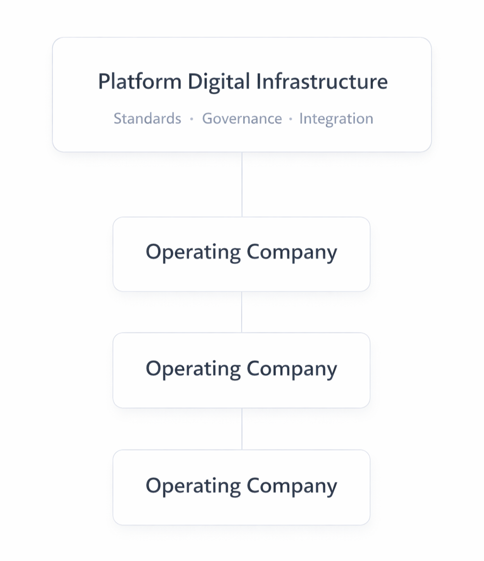The height and width of the screenshot is (561, 484).
Task: Click "Company" in the bottom Operating Company box
Action: [292, 486]
